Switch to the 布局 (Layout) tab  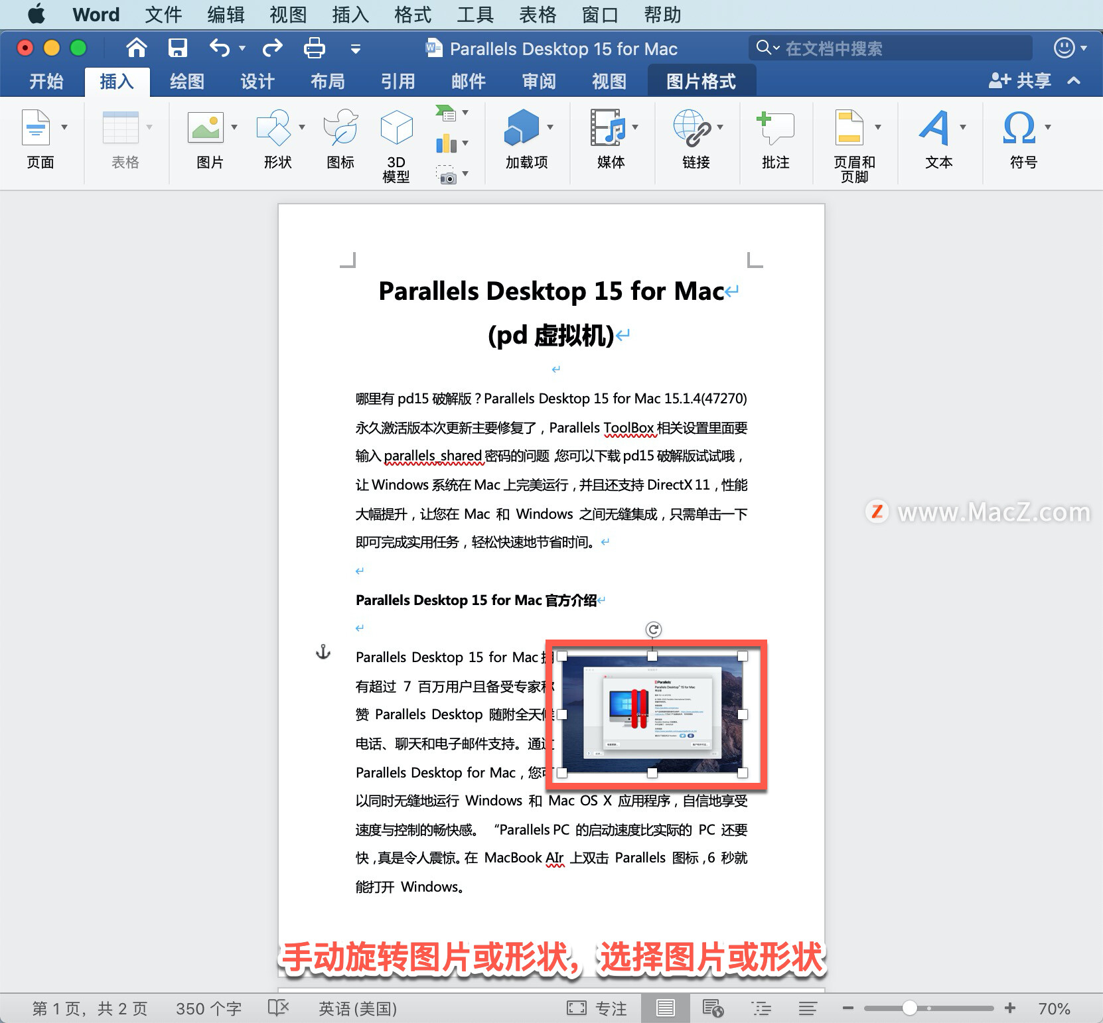click(x=328, y=82)
